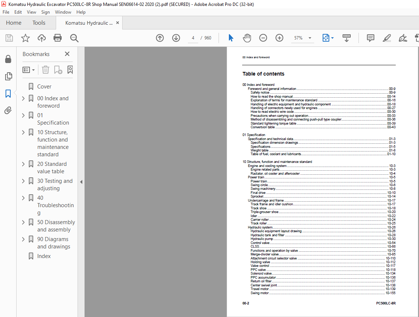Add a new bookmark icon

click(58, 70)
